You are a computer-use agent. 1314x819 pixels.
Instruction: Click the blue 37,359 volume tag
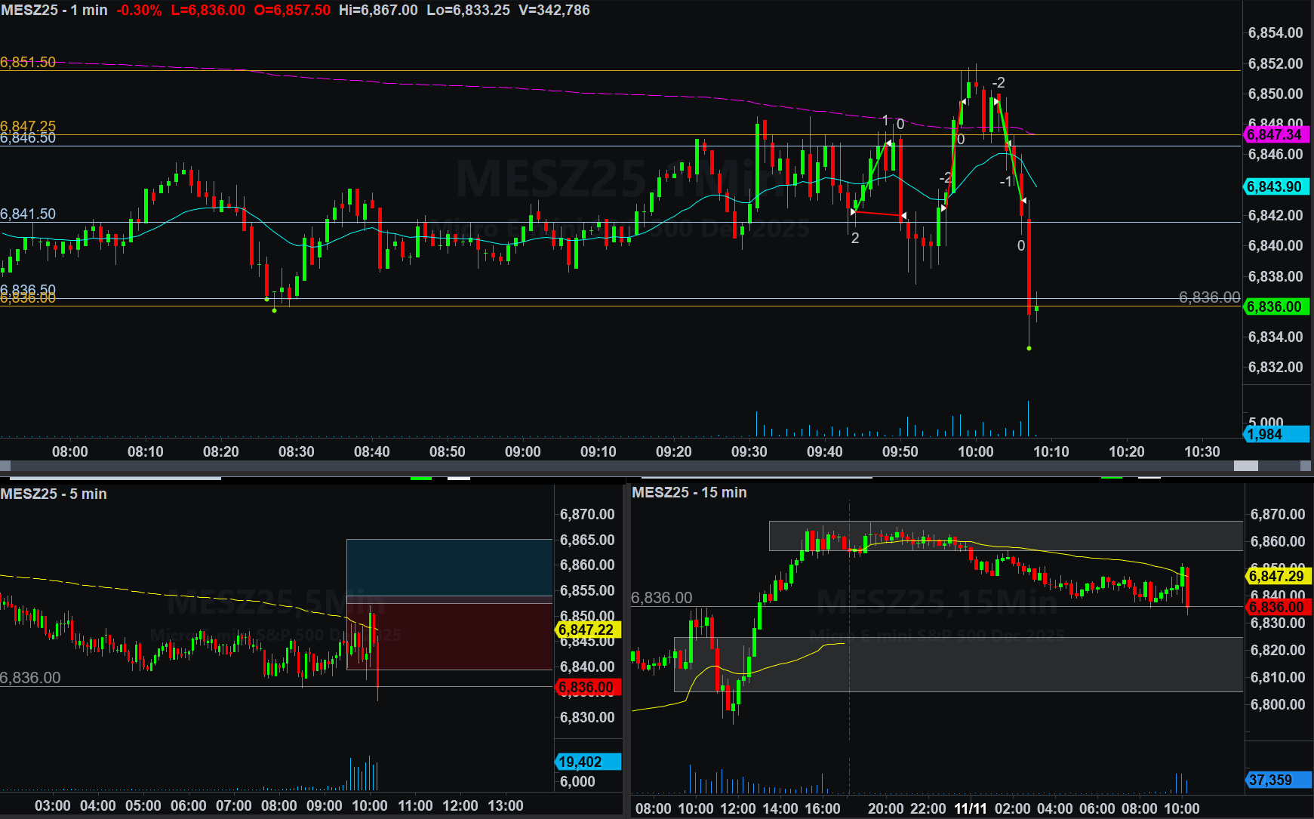(1277, 780)
